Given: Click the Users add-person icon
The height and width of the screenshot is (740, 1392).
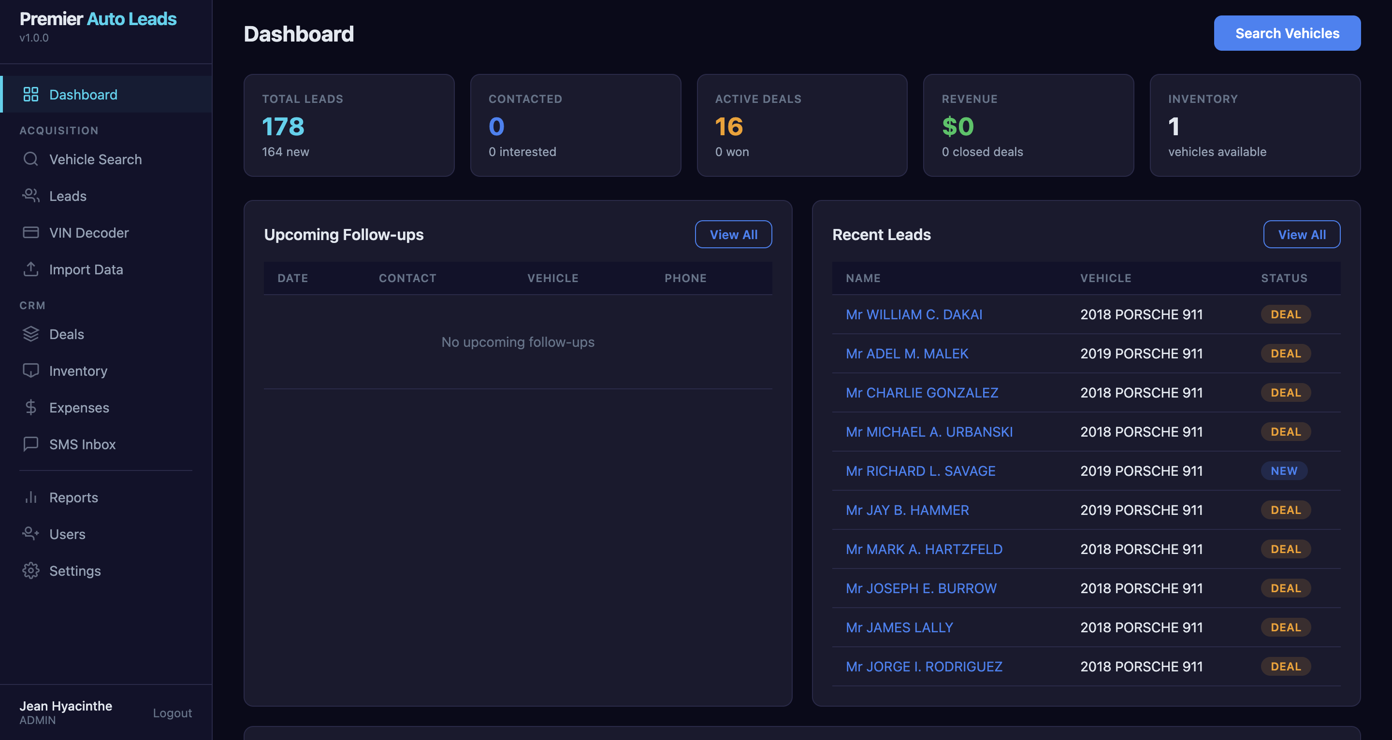Looking at the screenshot, I should 31,534.
